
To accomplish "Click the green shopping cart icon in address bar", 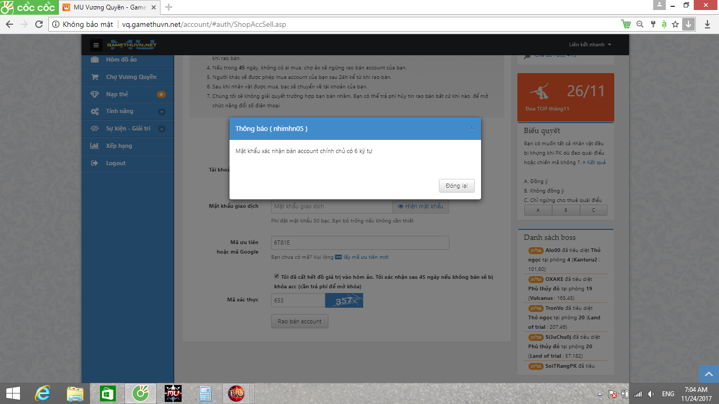I will [x=626, y=24].
